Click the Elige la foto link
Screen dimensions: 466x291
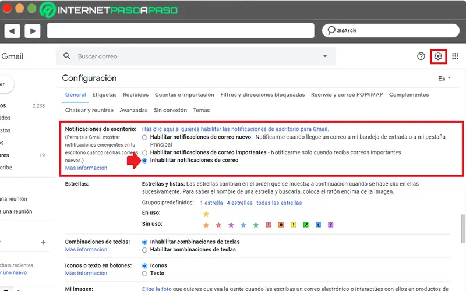[x=157, y=288]
